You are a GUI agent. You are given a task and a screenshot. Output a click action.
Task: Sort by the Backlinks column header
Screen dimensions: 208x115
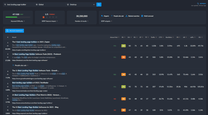coord(169,37)
